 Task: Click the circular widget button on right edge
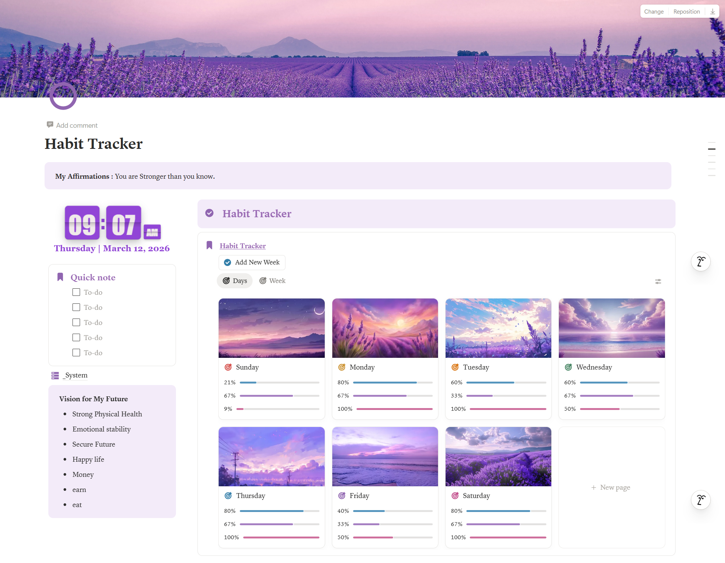click(700, 261)
